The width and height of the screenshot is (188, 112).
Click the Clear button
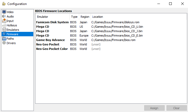(176, 108)
